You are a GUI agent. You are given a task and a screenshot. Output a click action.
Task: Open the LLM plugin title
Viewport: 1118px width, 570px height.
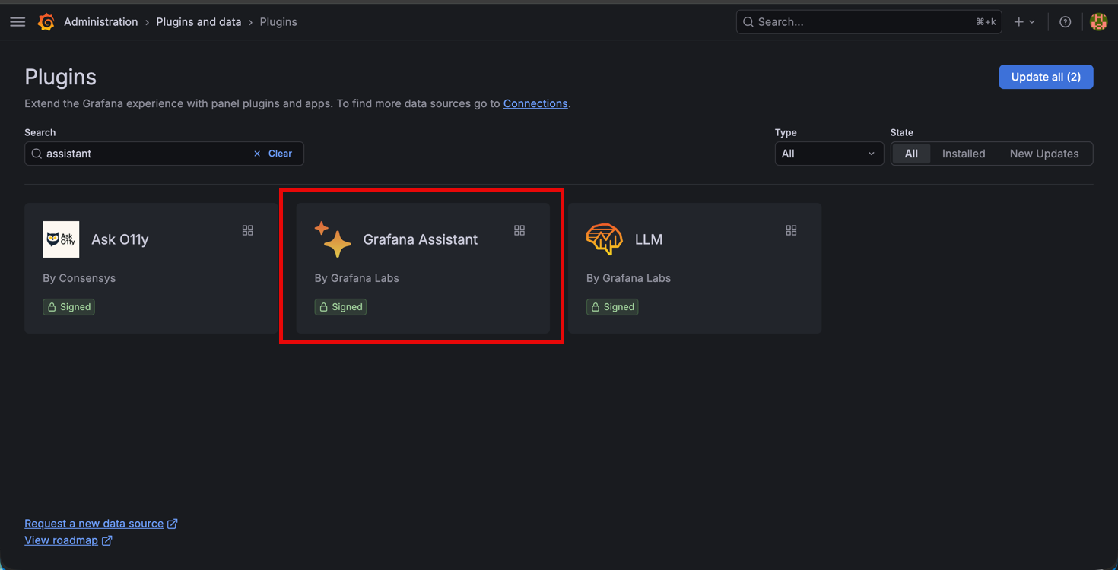click(x=649, y=239)
